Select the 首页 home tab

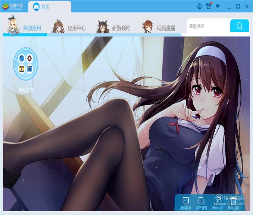click(50, 7)
